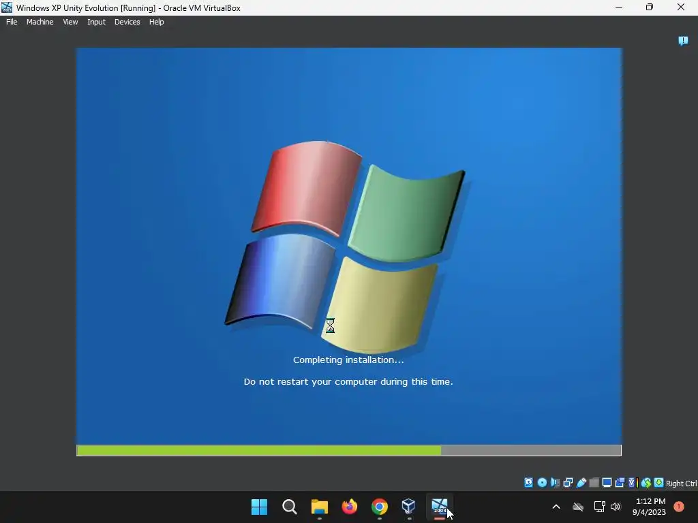Open the clock showing 1:12 PM
The image size is (698, 523).
(650, 507)
